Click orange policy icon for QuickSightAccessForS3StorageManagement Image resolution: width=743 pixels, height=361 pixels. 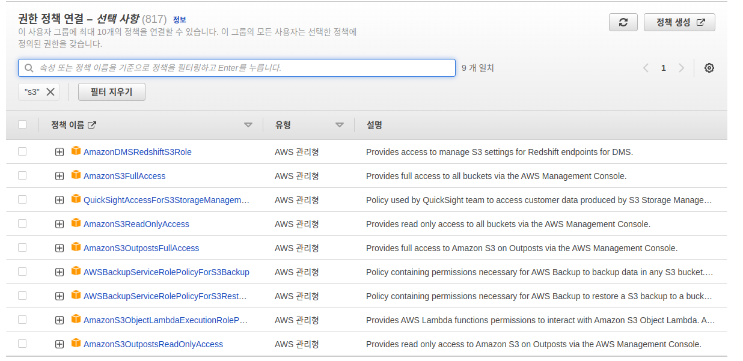coord(76,199)
